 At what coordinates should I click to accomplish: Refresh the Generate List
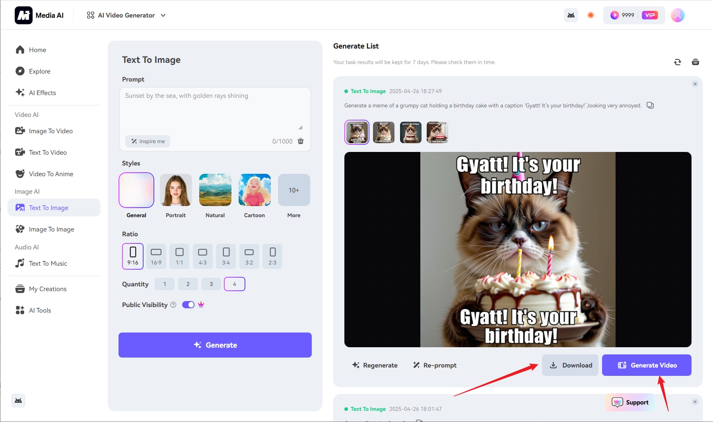677,62
